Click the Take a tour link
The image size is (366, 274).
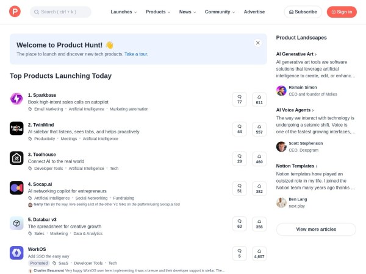pos(136,54)
